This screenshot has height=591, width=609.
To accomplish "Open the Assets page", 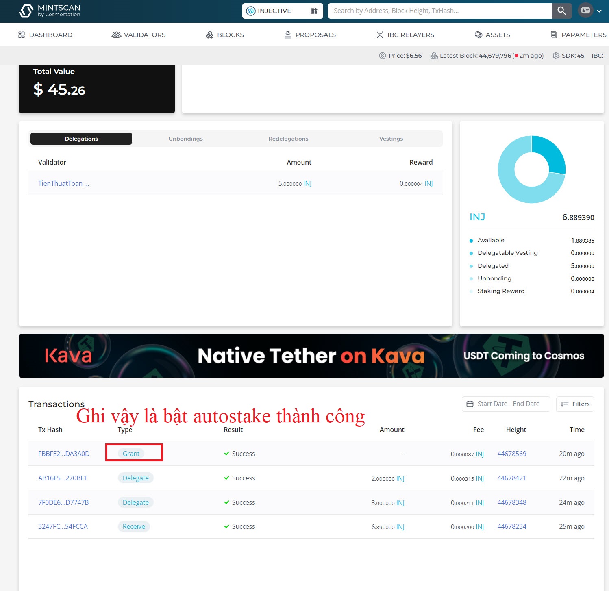I will (x=492, y=35).
